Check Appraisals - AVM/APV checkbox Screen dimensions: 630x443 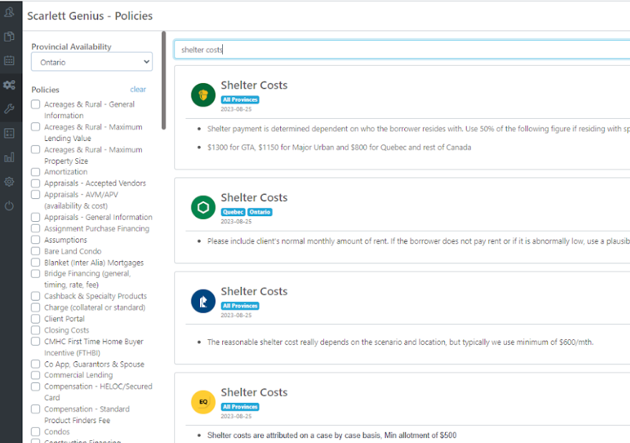(36, 195)
